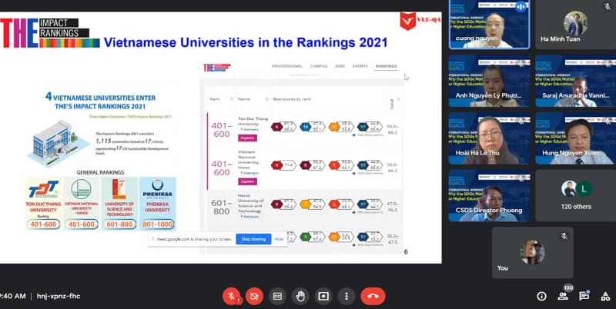Select the RANKINGS tab on the shared page
The height and width of the screenshot is (309, 616).
(386, 67)
